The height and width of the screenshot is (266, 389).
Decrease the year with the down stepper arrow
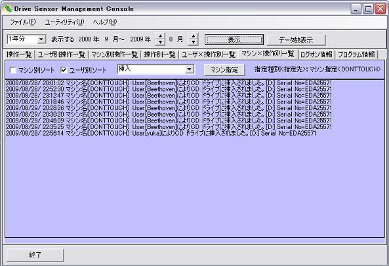160,42
